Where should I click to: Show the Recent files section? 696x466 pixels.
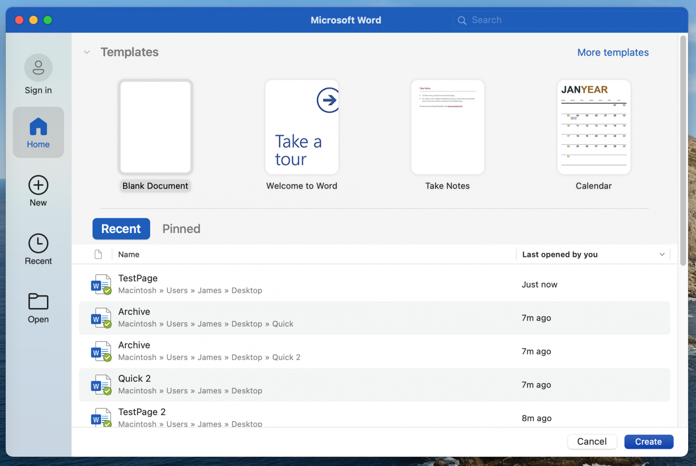coord(38,250)
